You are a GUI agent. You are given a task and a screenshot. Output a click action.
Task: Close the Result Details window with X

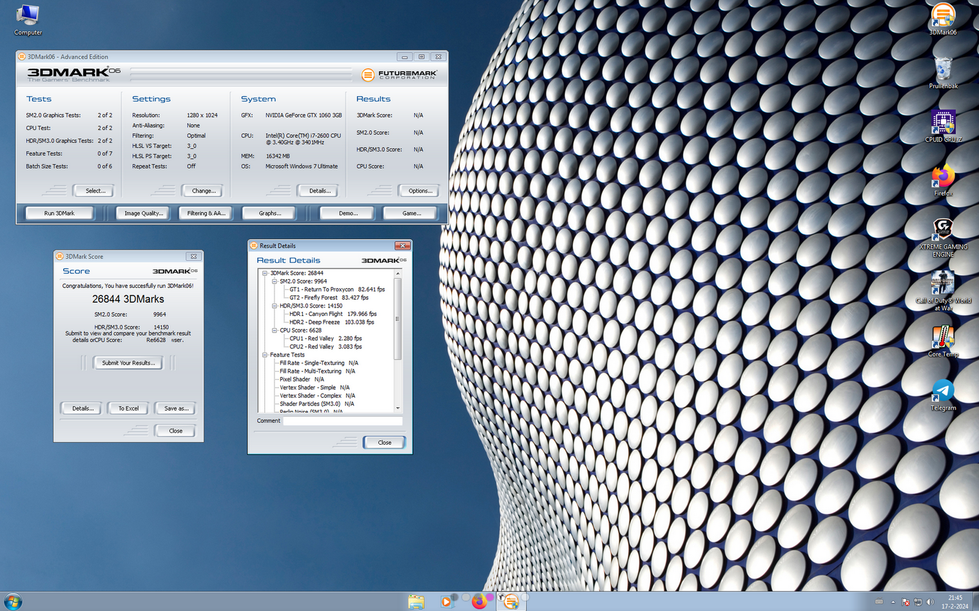(402, 246)
